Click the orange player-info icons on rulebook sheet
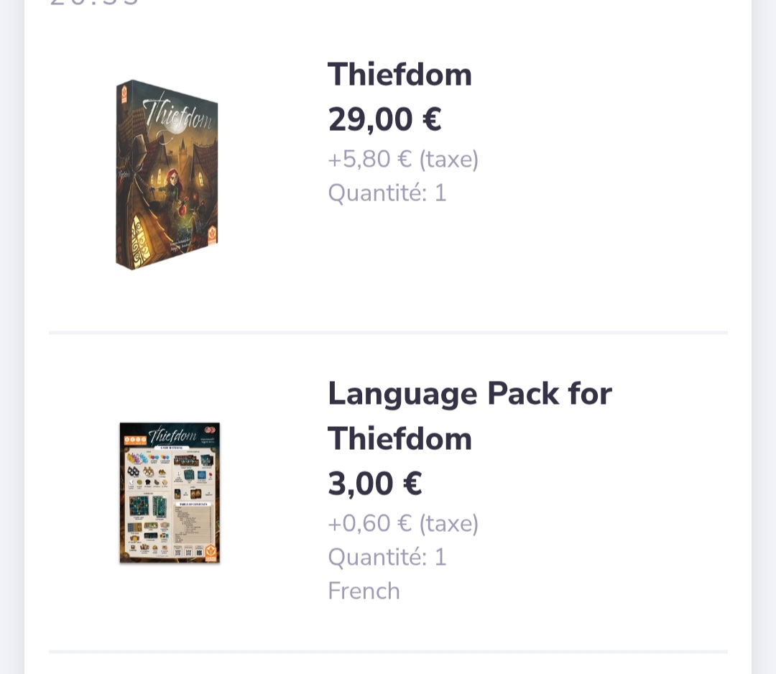Viewport: 776px width, 674px height. tap(135, 439)
